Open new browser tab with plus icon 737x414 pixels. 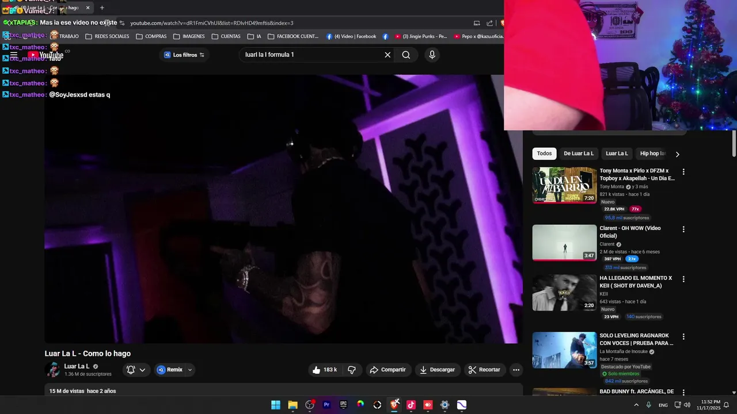[x=102, y=7]
